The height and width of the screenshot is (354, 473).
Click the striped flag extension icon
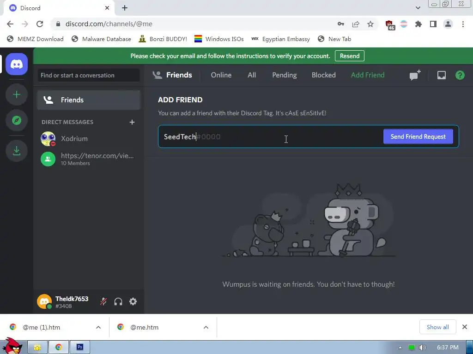[x=404, y=24]
